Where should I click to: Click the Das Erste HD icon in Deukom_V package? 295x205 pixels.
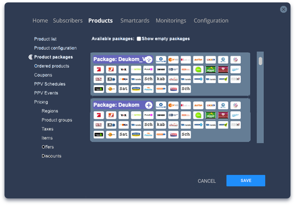pos(161,60)
